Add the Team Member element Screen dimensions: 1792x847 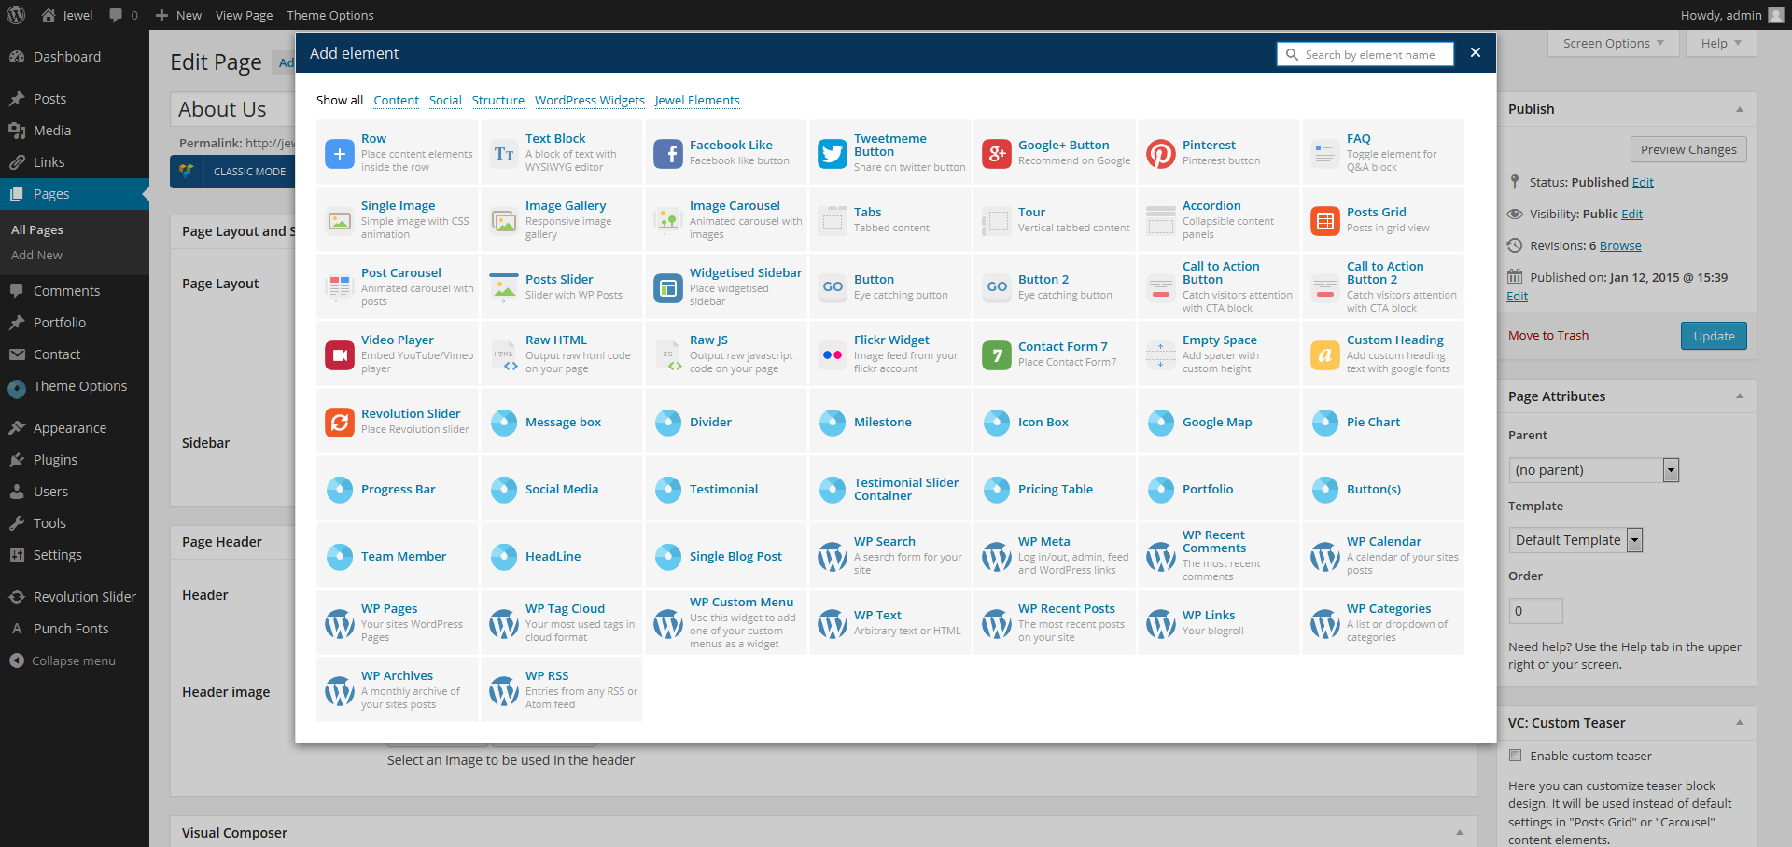398,556
